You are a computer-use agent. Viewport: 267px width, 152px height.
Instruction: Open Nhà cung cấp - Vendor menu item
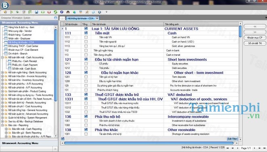[x=20, y=31]
